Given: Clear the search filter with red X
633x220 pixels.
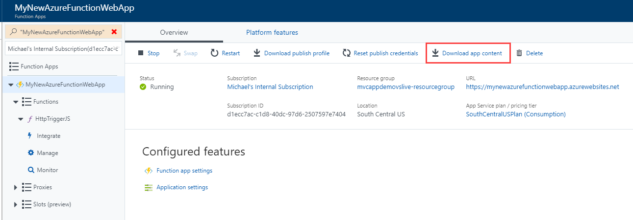Looking at the screenshot, I should click(x=114, y=32).
